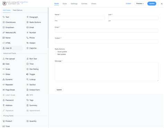Click the Submit button in form
The height and width of the screenshot is (128, 164).
(x=59, y=90)
